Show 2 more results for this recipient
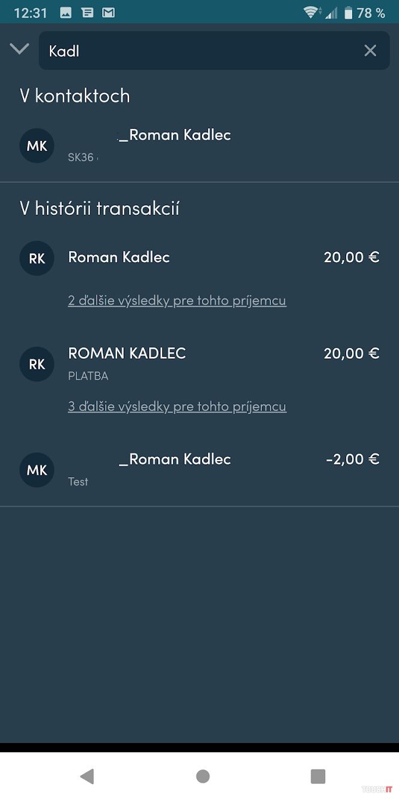This screenshot has height=799, width=399. 177,300
